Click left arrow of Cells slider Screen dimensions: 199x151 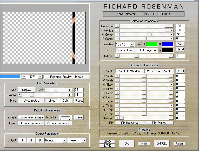click(47, 90)
